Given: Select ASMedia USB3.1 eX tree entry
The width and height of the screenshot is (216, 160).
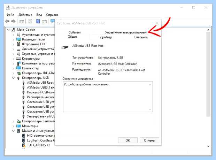Looking at the screenshot, I should point(41,87).
